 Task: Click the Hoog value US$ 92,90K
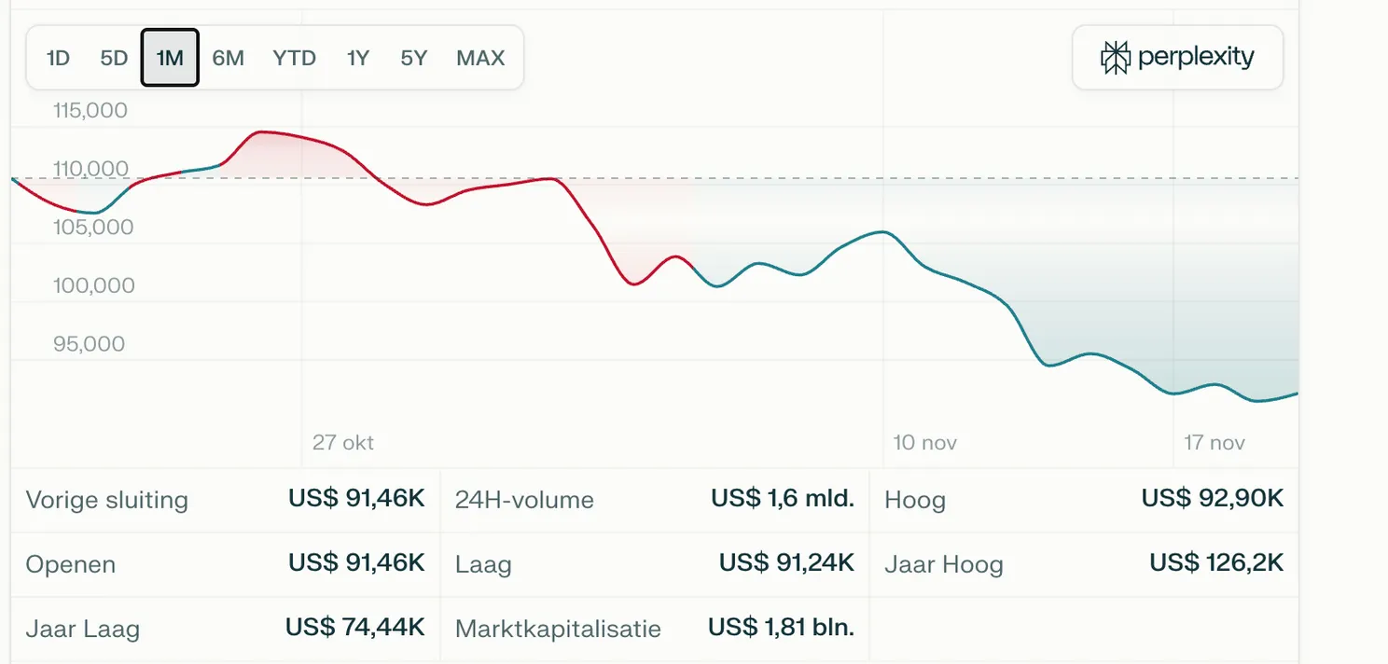(x=1213, y=499)
